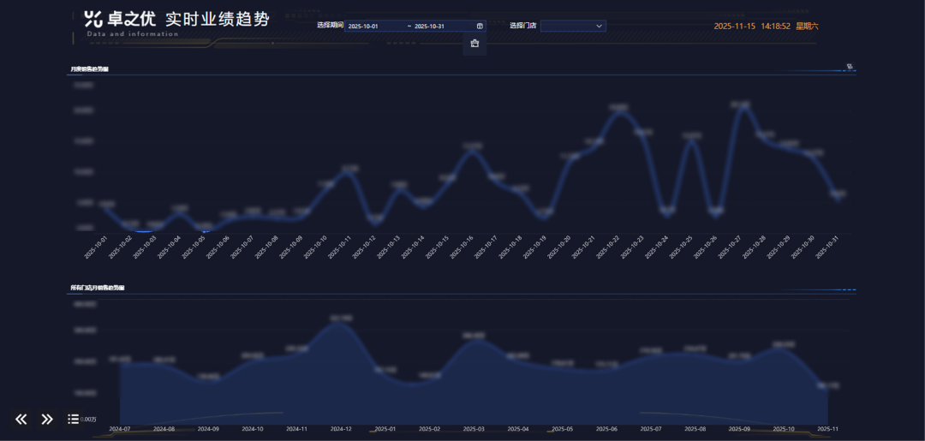Click the basket icon below date picker

pyautogui.click(x=474, y=44)
